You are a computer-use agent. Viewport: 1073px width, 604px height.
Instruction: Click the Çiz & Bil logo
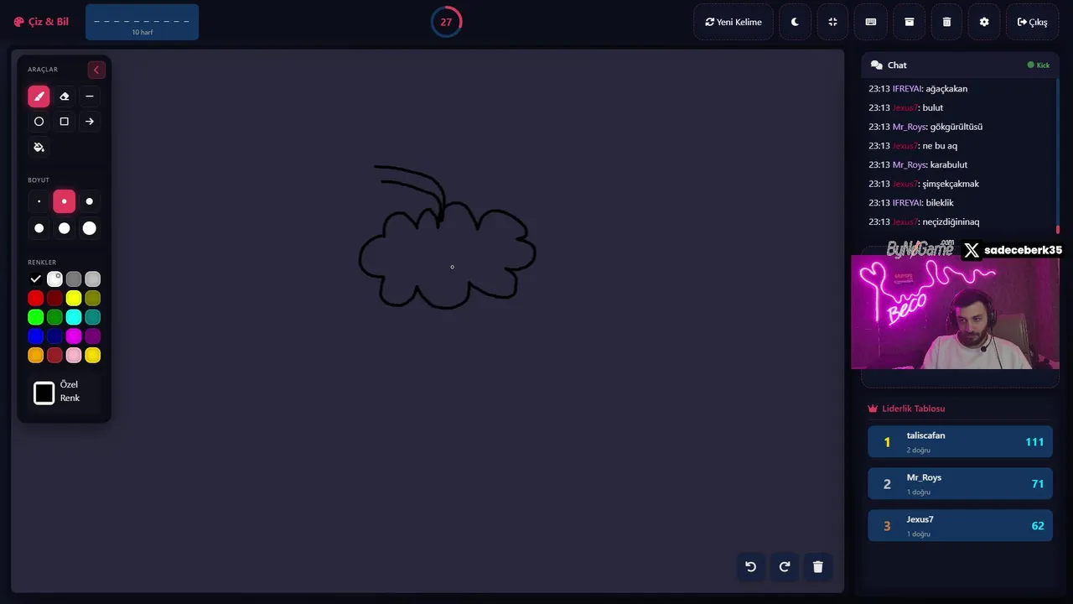tap(41, 22)
